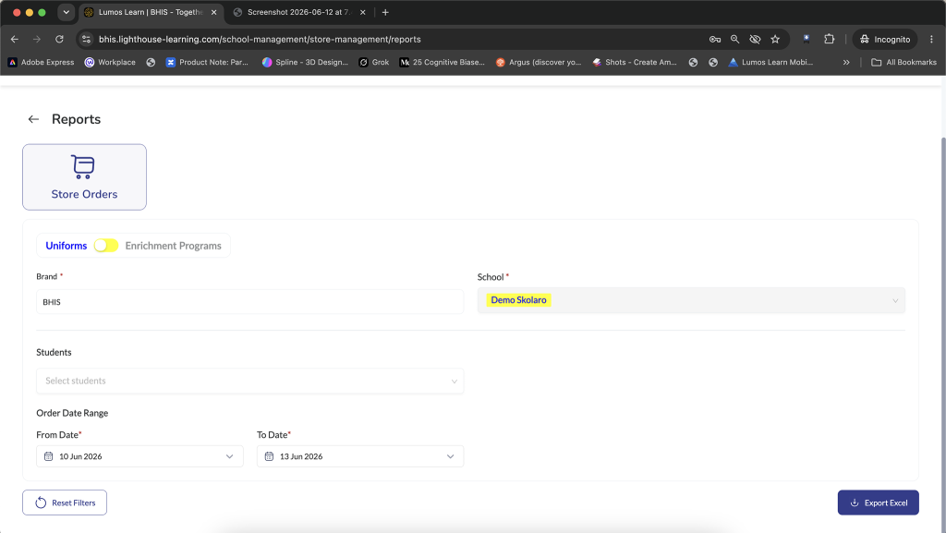Click the calendar icon in From Date field

click(49, 456)
